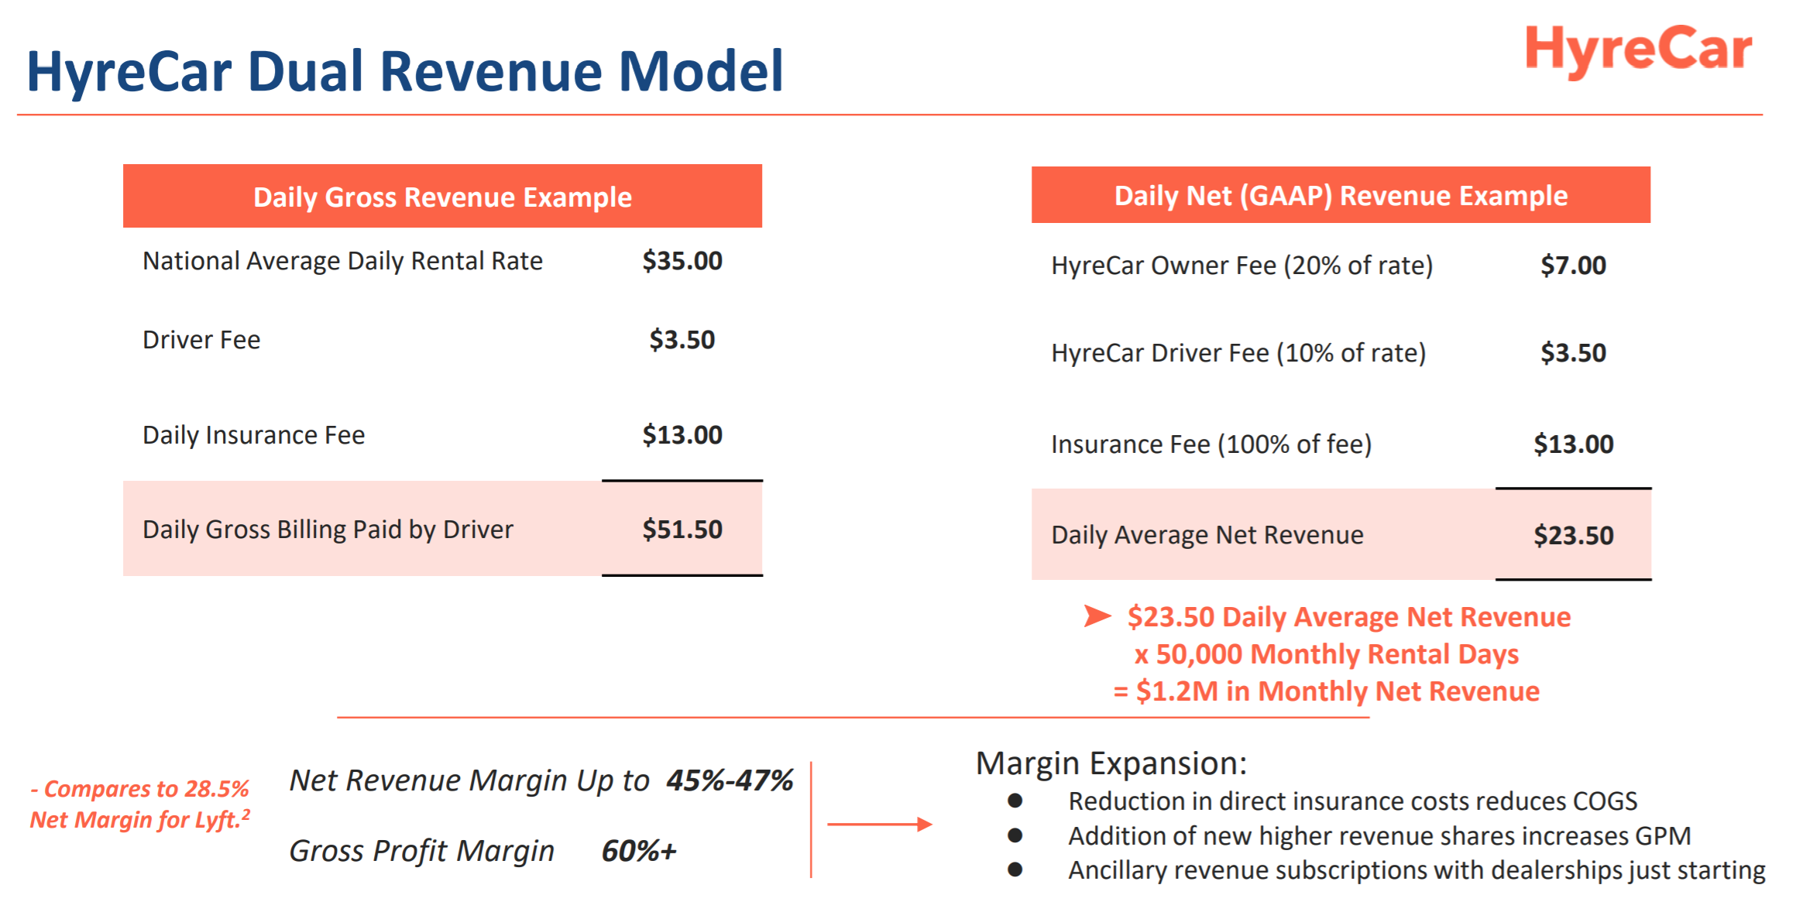Click 'Ancillary revenue subscriptions with dealerships' bullet
This screenshot has height=902, width=1796.
[x=1417, y=870]
